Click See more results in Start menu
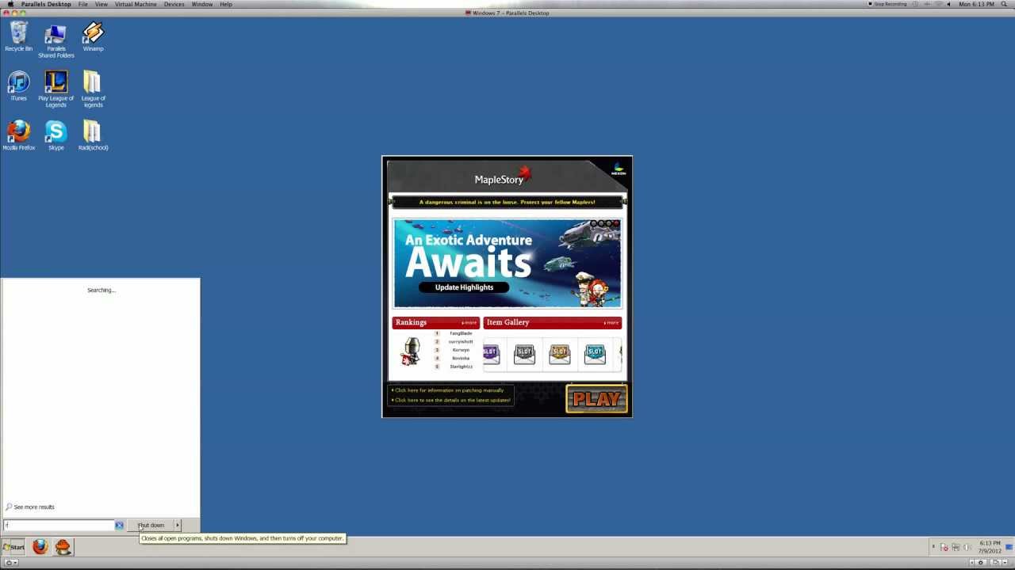 pyautogui.click(x=34, y=507)
